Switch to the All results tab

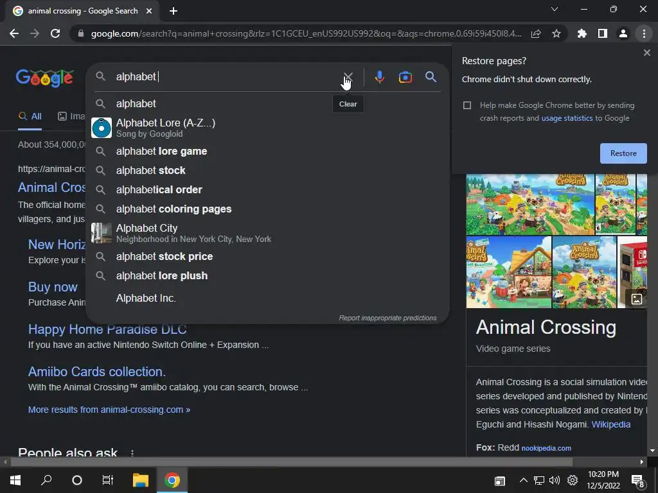click(x=30, y=117)
